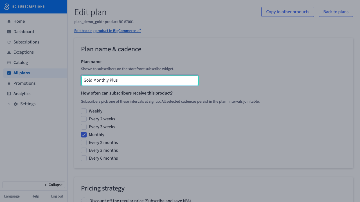Click the Dashboard chart icon
This screenshot has width=360, height=202.
pos(9,32)
